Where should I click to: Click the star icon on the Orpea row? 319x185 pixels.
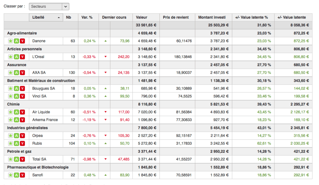coord(11,136)
